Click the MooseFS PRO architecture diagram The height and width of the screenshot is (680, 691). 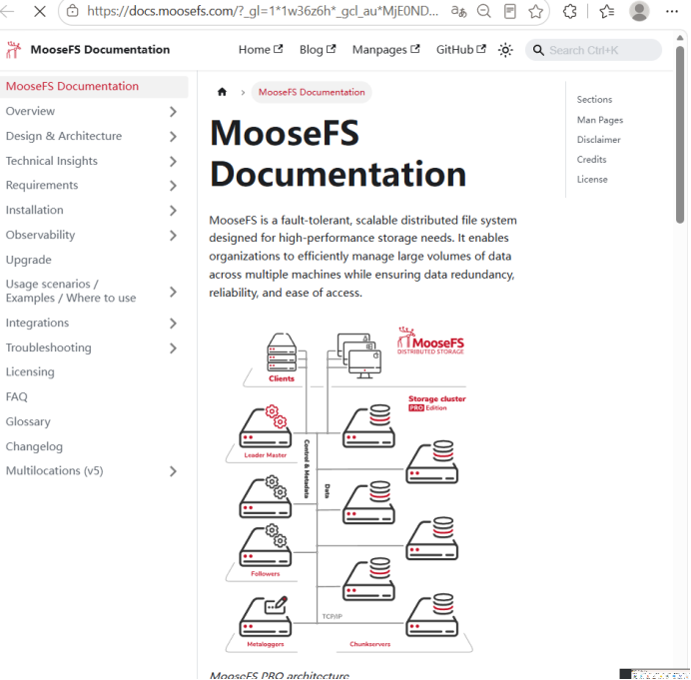coord(348,489)
